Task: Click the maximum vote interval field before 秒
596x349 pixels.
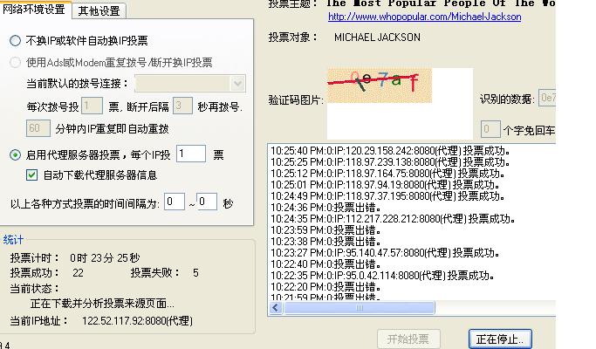Action: [x=207, y=202]
